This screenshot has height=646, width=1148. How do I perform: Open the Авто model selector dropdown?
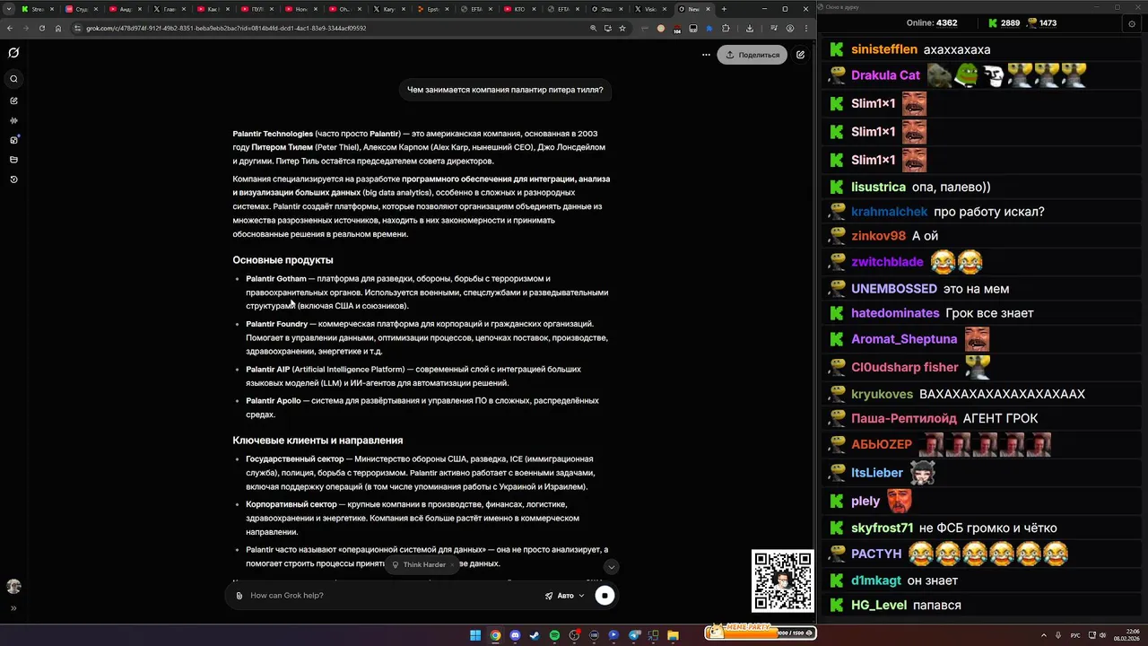tap(564, 596)
